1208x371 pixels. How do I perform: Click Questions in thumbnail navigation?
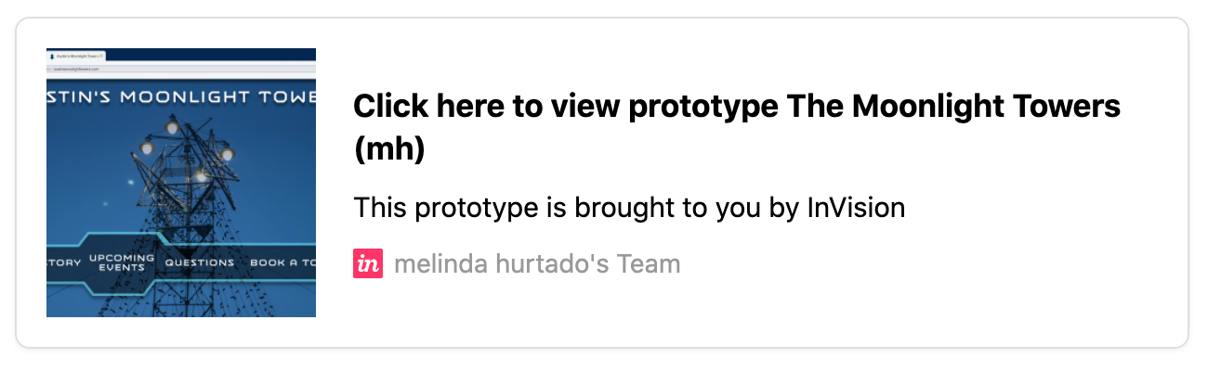click(200, 262)
